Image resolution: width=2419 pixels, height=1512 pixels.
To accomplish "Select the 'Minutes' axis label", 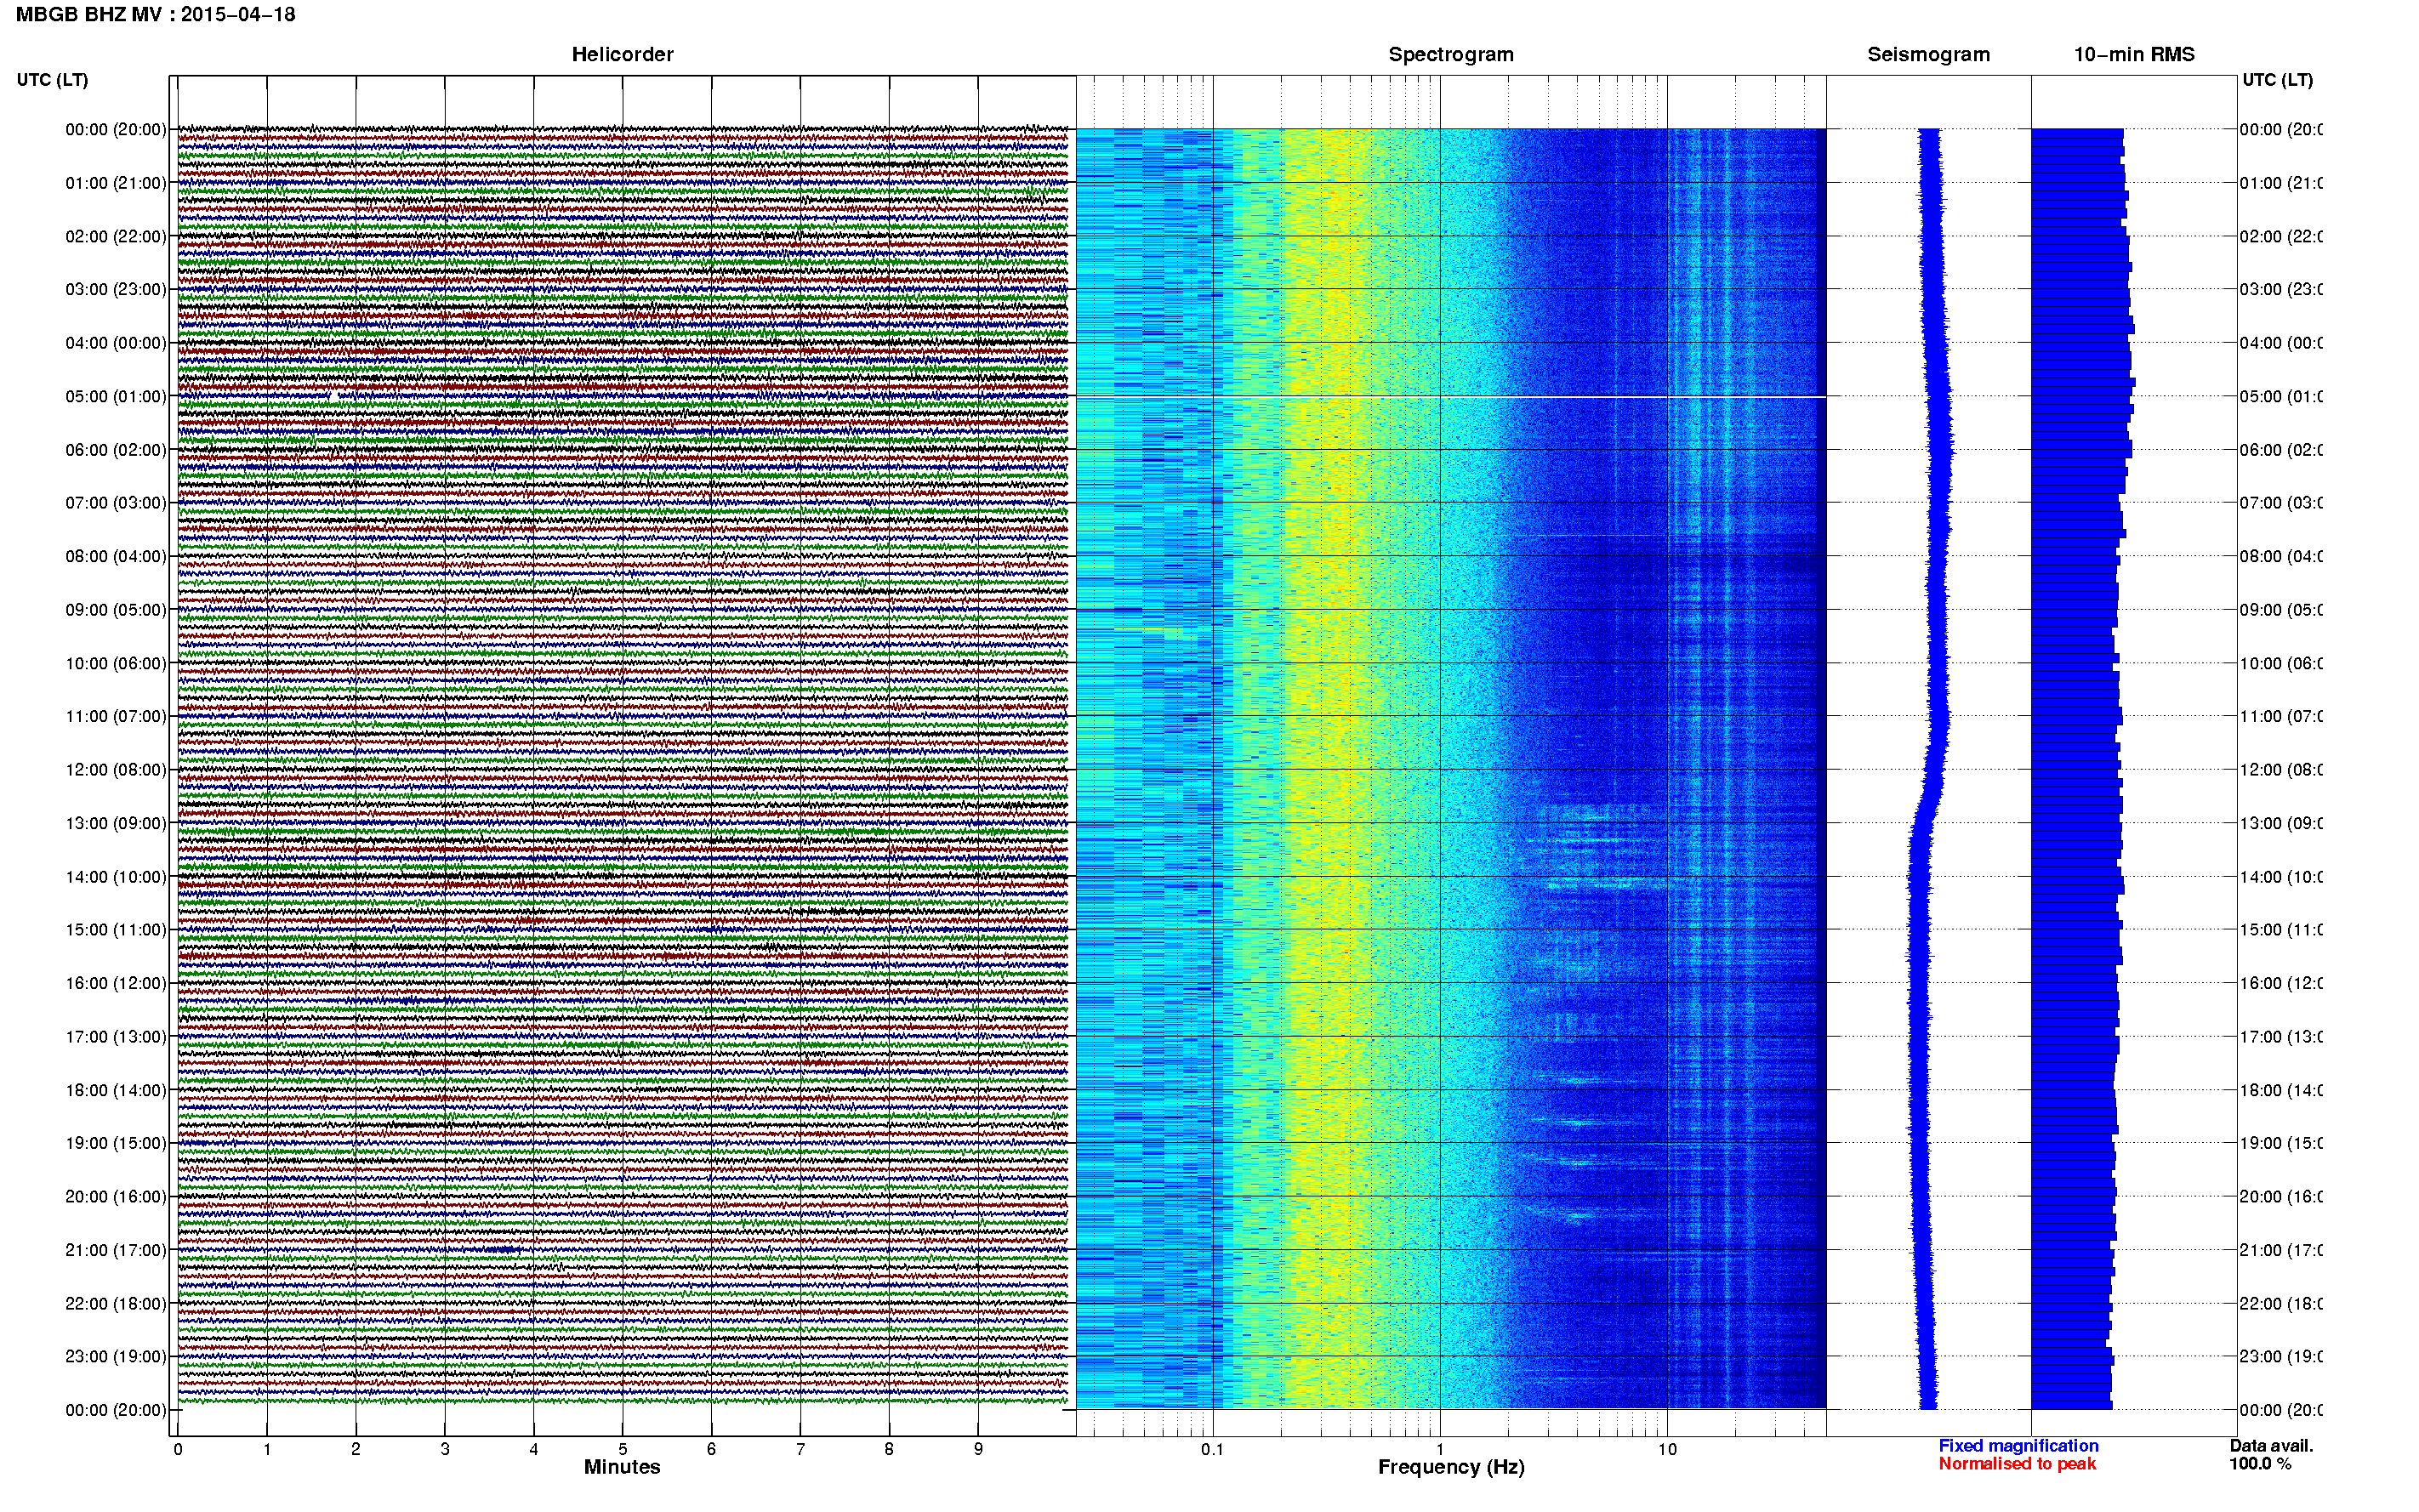I will (622, 1467).
